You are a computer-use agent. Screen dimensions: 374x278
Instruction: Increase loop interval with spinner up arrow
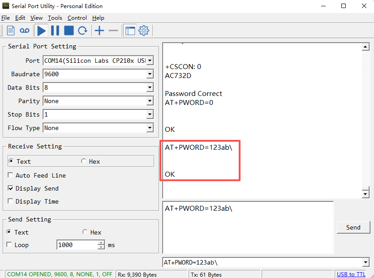pos(101,243)
